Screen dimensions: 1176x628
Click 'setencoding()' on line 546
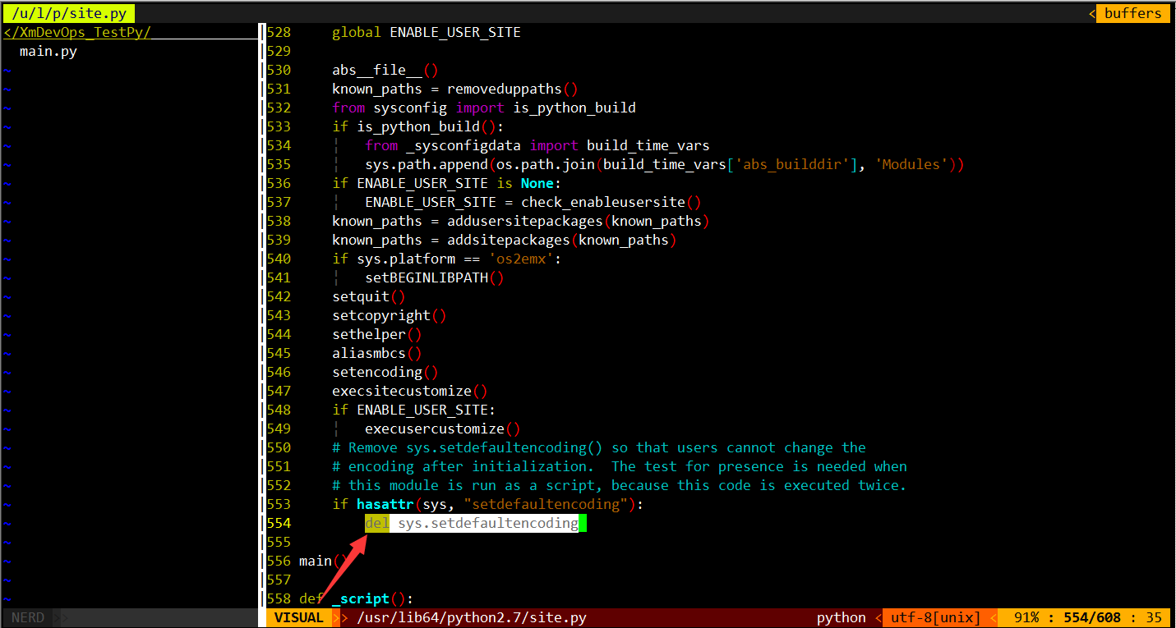[x=385, y=372]
